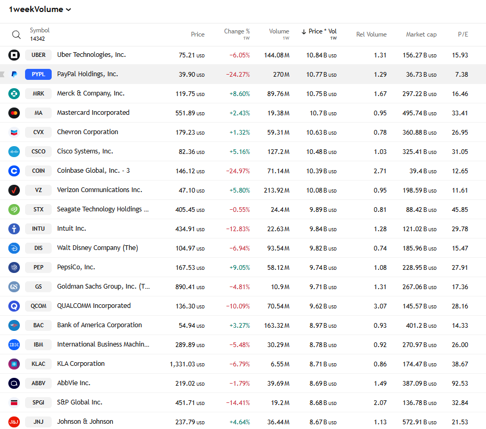Click the Cisco logo icon

pos(14,151)
